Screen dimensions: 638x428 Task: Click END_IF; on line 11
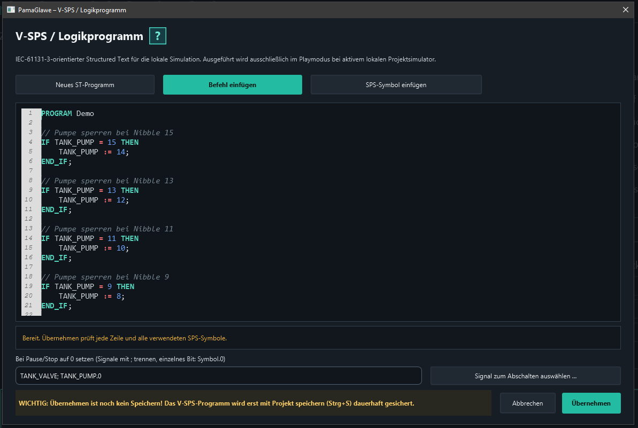(x=57, y=210)
